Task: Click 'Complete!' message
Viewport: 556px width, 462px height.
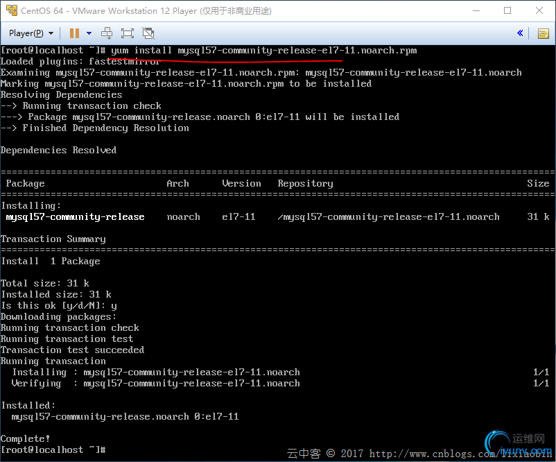Action: 25,439
